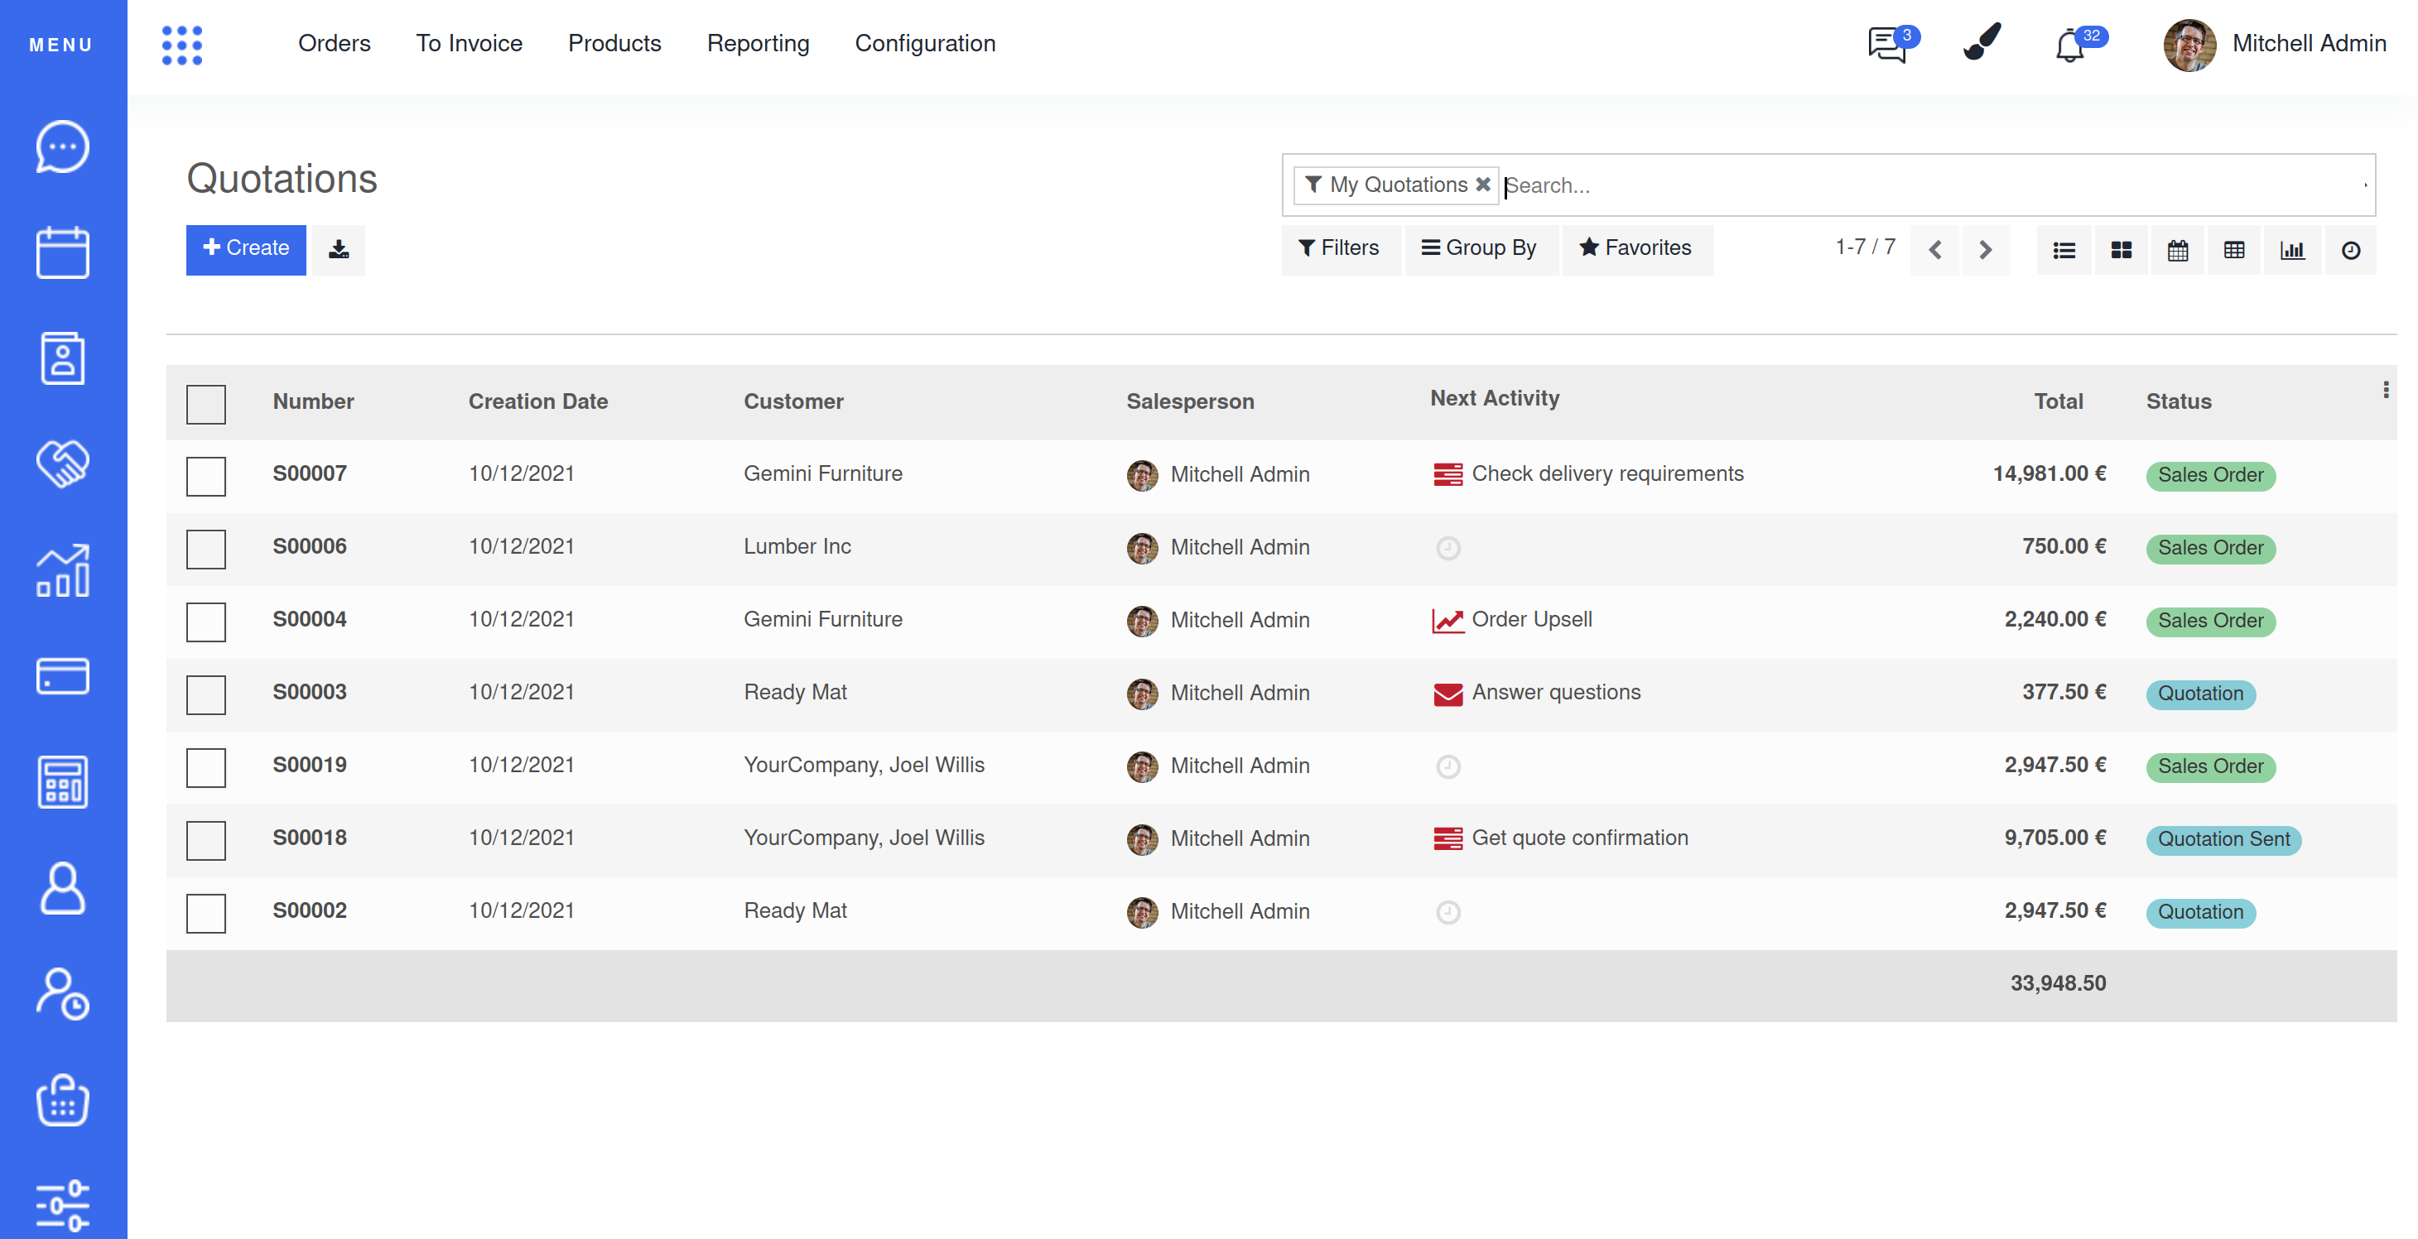
Task: Switch to Graph view
Action: coord(2292,251)
